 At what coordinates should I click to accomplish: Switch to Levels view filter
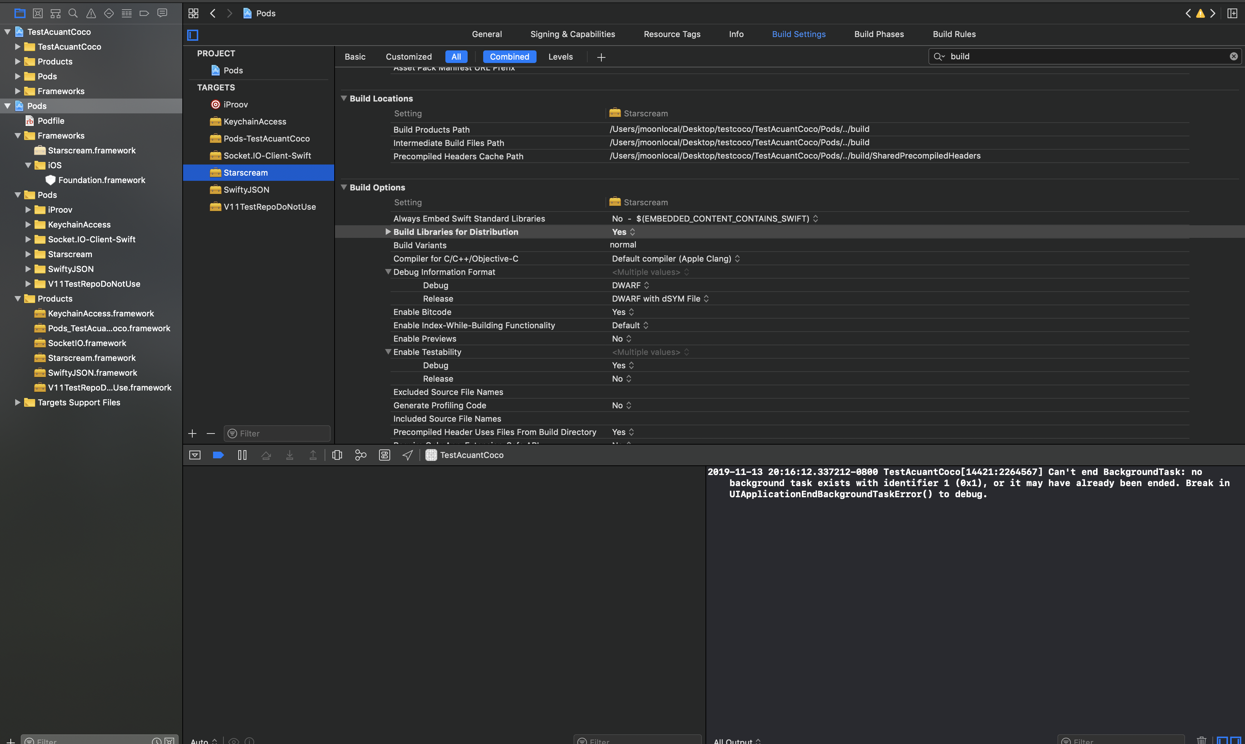click(x=560, y=57)
